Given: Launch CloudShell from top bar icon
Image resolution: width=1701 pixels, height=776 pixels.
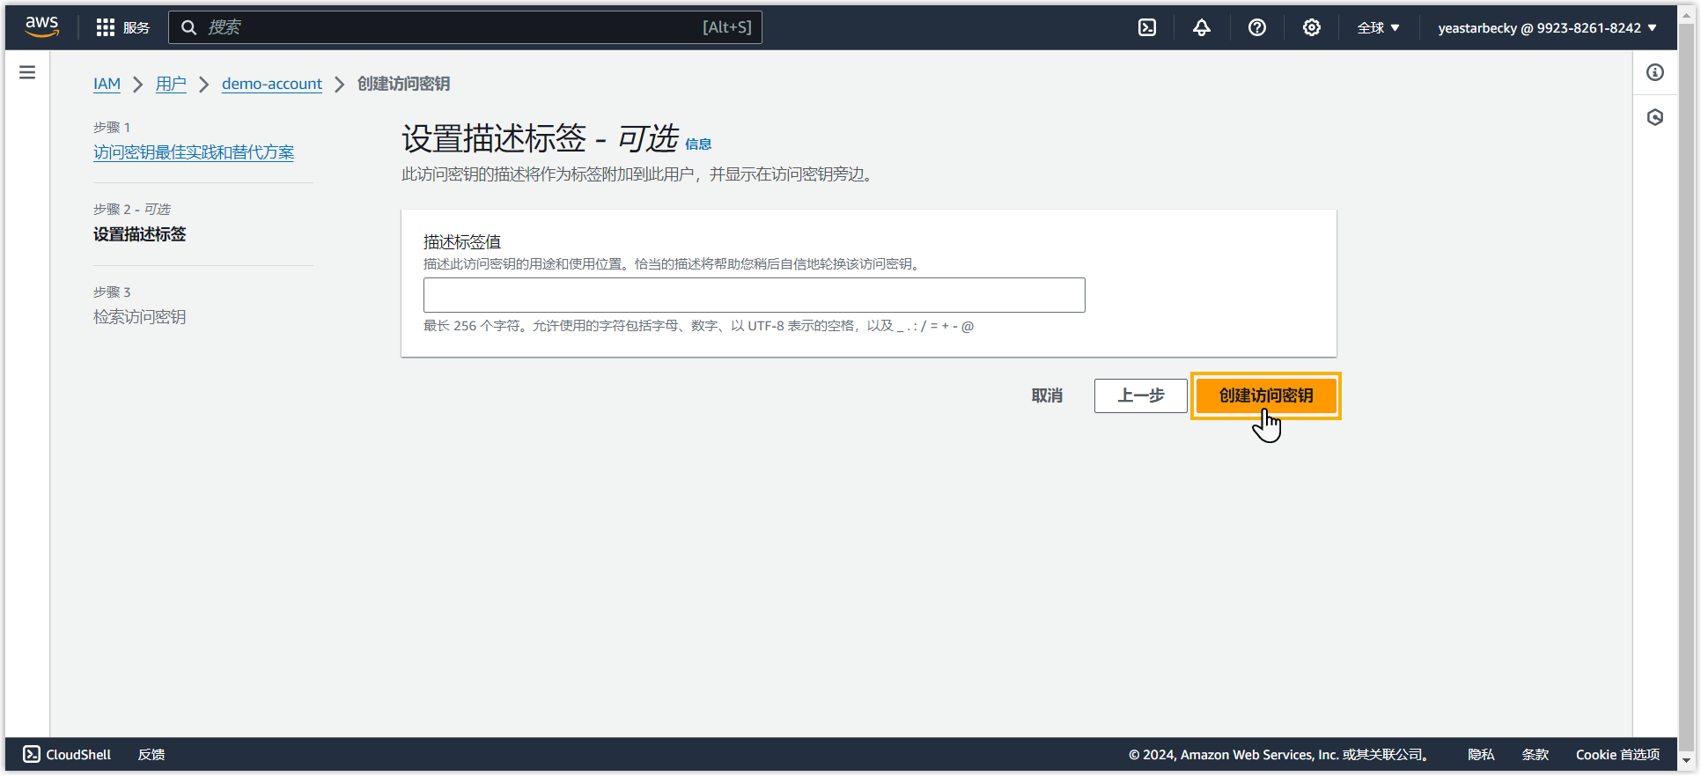Looking at the screenshot, I should click(x=1147, y=27).
